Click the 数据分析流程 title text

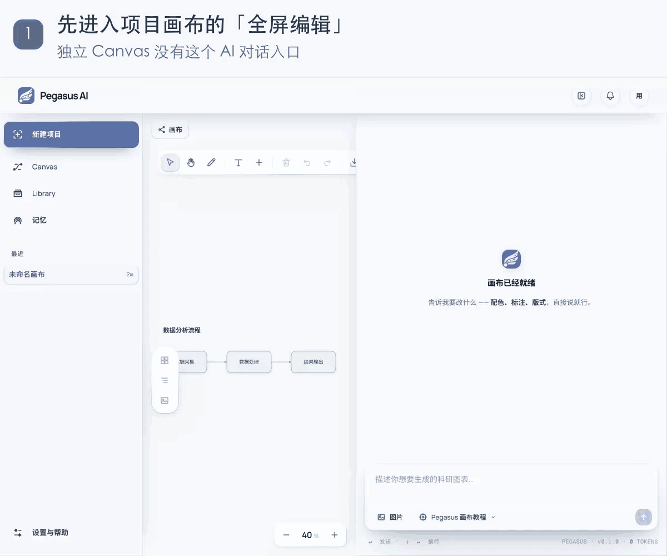tap(182, 330)
